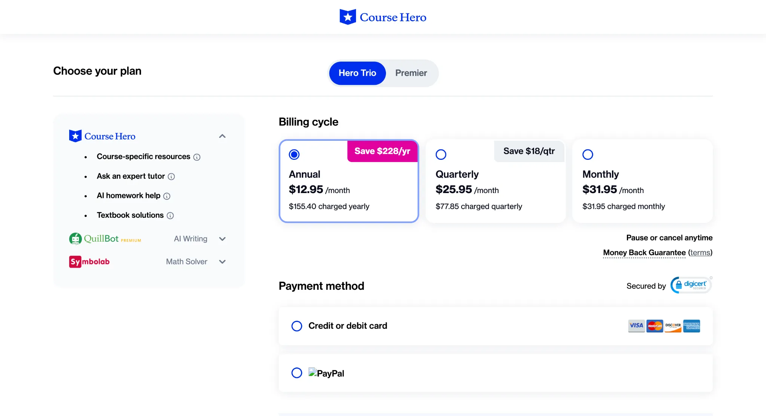Click info icon beside Textbook solutions

tap(170, 215)
